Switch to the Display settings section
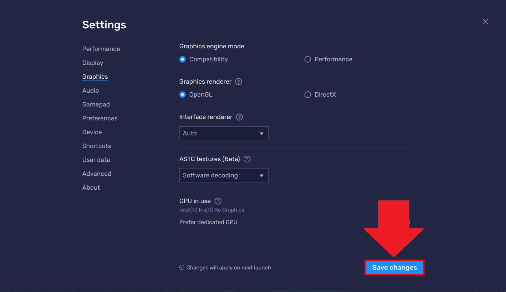The height and width of the screenshot is (292, 506). [92, 63]
